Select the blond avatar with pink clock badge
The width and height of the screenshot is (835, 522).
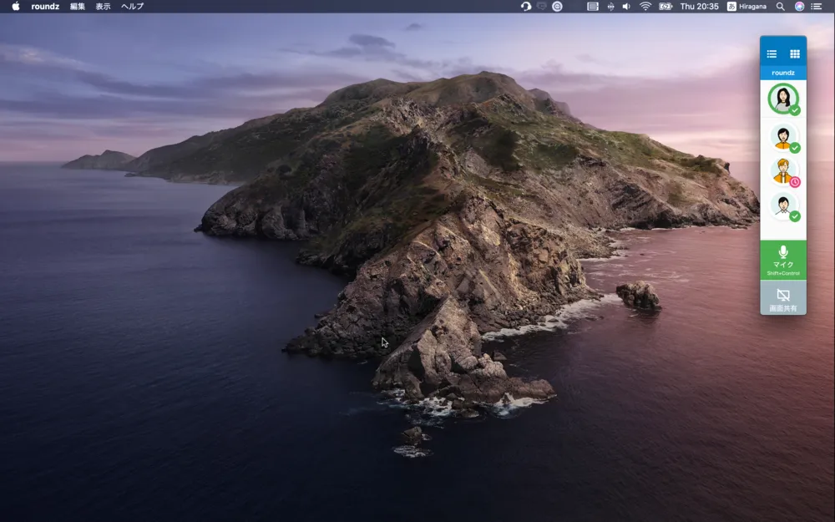coord(783,170)
